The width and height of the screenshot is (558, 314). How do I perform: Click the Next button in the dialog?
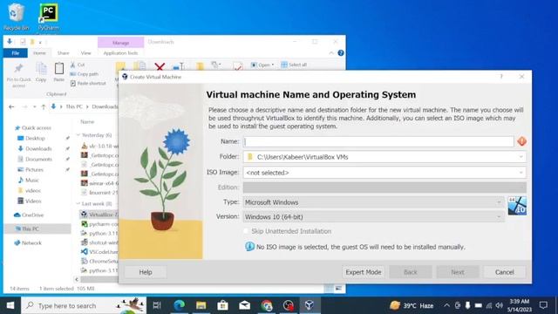click(457, 272)
